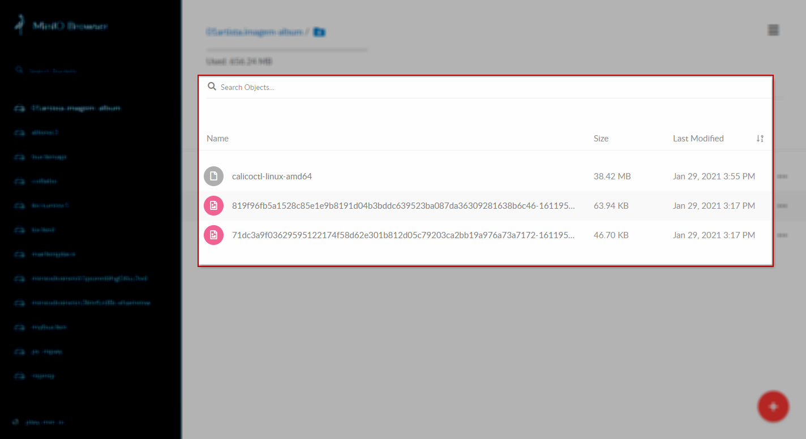Click the 46.70 KB size value
This screenshot has width=806, height=439.
click(x=611, y=235)
